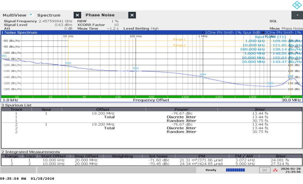Click the XCORR Factor value 10

pos(116,25)
